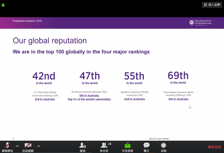
Task: Start recording with 录制 icon
Action: [x=164, y=147]
